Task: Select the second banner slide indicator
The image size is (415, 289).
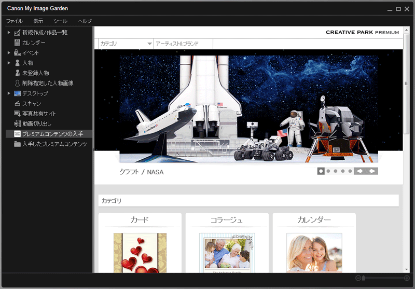Action: tap(328, 171)
